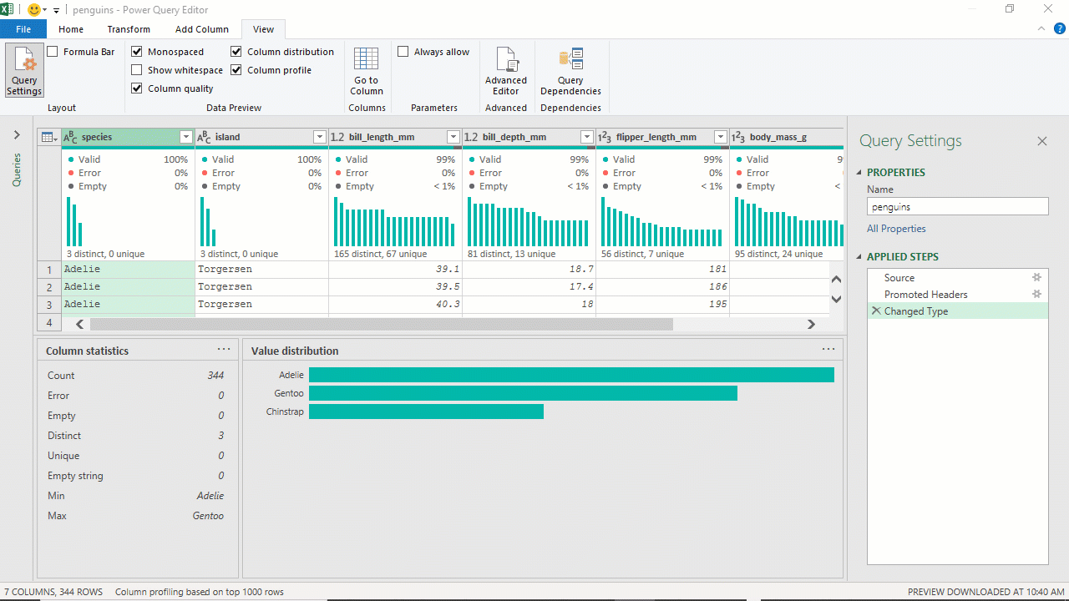1069x601 pixels.
Task: Click the query Name input field
Action: 957,206
